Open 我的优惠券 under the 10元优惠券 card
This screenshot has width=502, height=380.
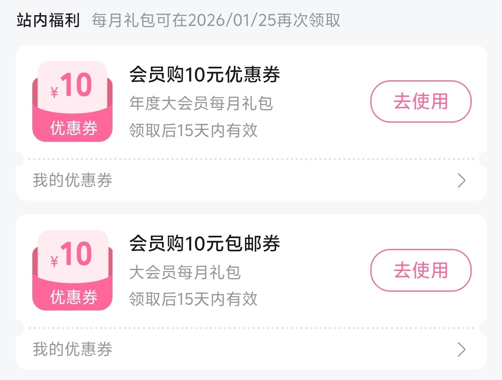73,181
